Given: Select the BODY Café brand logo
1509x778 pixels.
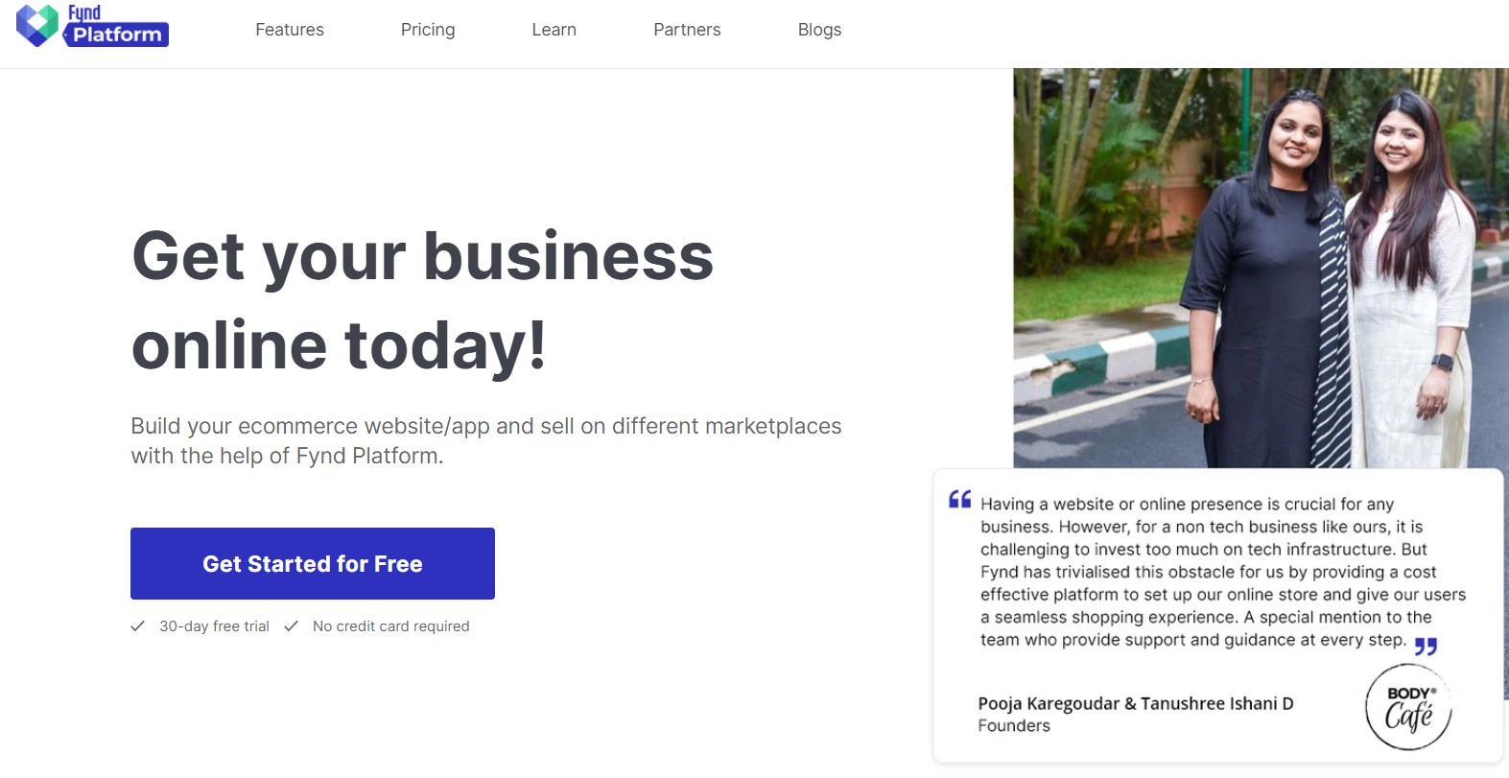Looking at the screenshot, I should (1407, 707).
